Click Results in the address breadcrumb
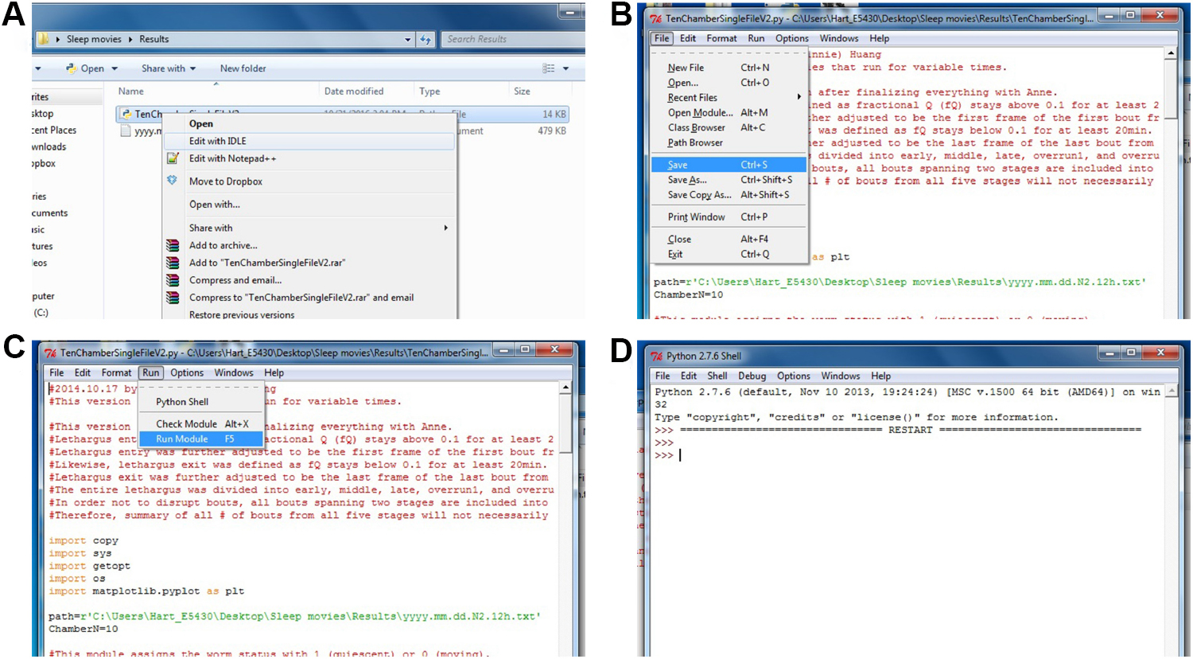The height and width of the screenshot is (659, 1193). click(154, 39)
